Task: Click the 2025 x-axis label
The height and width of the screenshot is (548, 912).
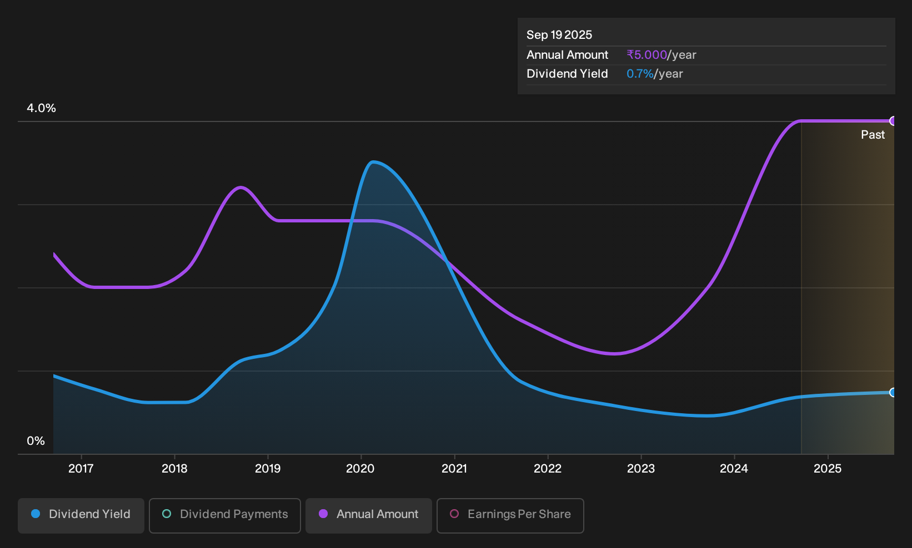Action: click(828, 469)
